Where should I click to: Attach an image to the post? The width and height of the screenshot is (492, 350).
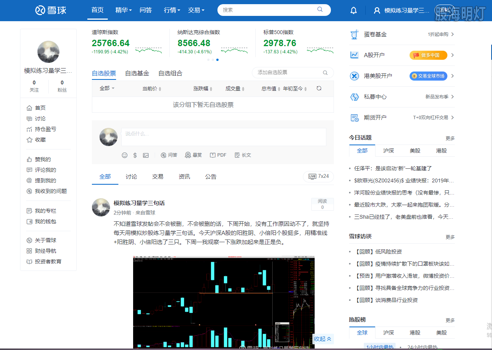click(146, 155)
